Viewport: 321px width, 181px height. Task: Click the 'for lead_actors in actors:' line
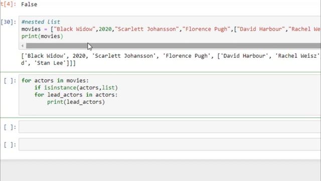(x=76, y=95)
